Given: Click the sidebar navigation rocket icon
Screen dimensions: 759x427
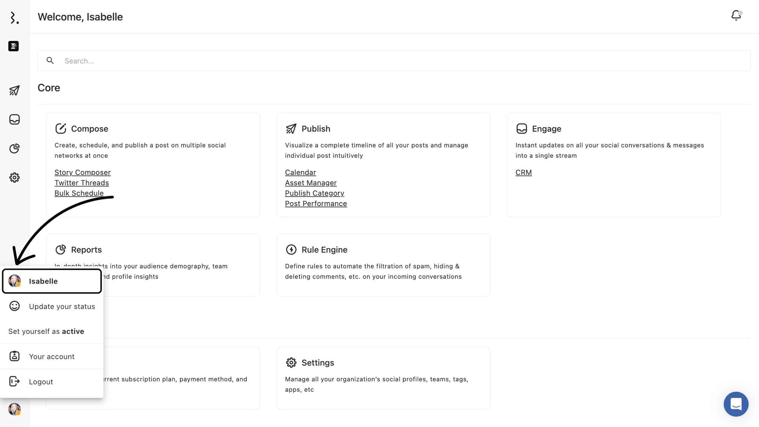Looking at the screenshot, I should pos(14,90).
